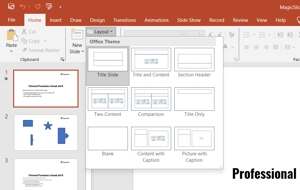
Task: Click the Redo/Repeat icon
Action: point(38,6)
